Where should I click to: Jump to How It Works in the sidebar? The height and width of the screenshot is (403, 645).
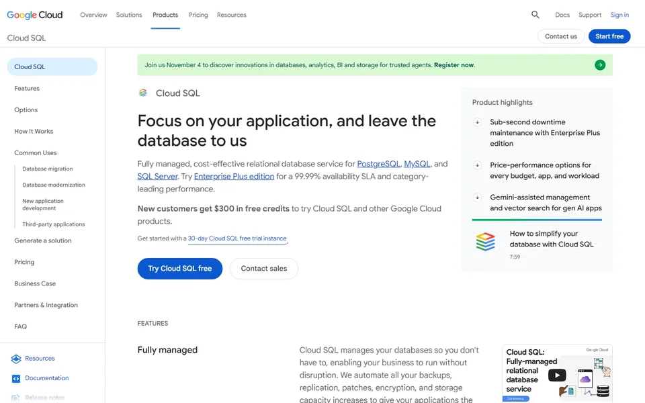click(34, 131)
